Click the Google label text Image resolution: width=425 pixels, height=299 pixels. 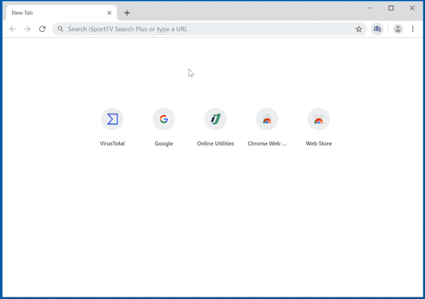[164, 144]
